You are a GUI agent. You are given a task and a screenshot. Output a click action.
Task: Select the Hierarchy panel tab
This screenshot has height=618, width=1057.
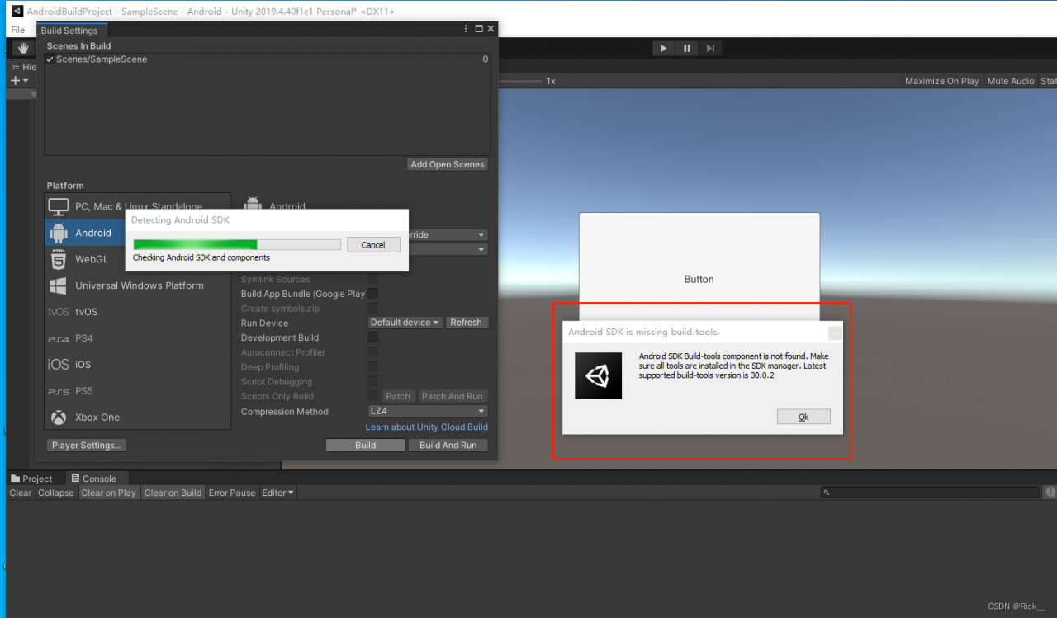click(x=24, y=67)
